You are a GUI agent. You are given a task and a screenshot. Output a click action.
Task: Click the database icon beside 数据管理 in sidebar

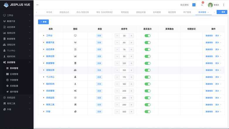click(4, 39)
